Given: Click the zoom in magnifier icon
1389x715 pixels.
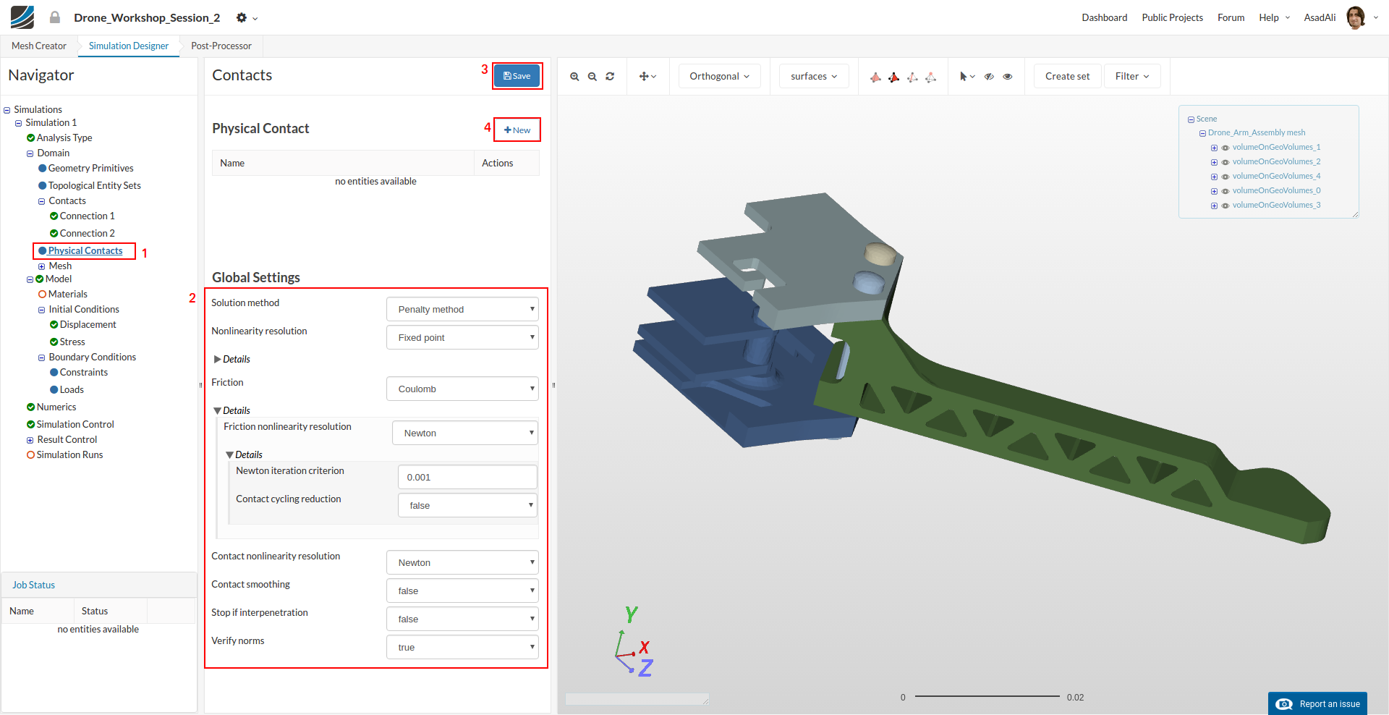Looking at the screenshot, I should (574, 77).
